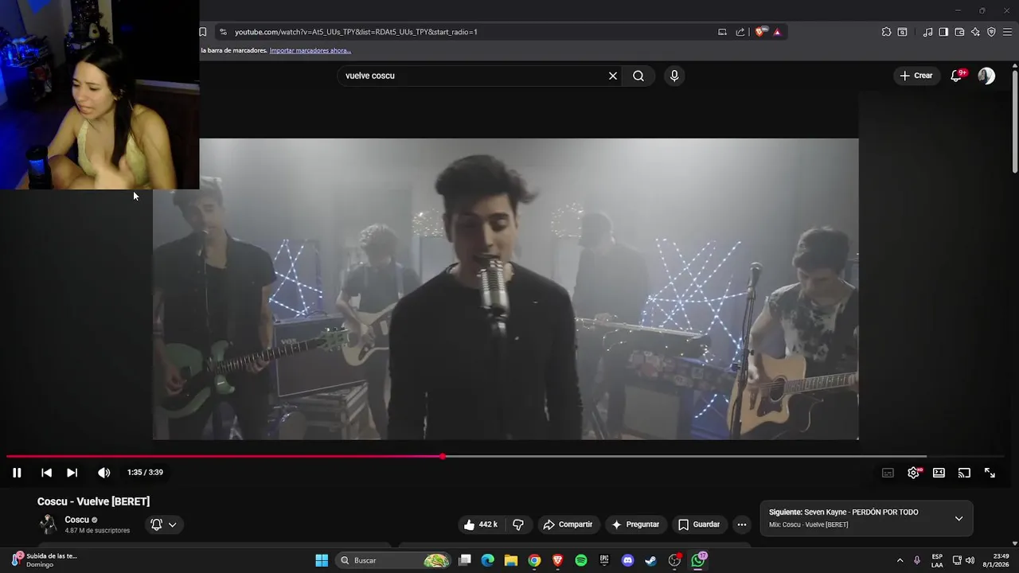
Task: Go to previous video in playlist
Action: tap(46, 473)
